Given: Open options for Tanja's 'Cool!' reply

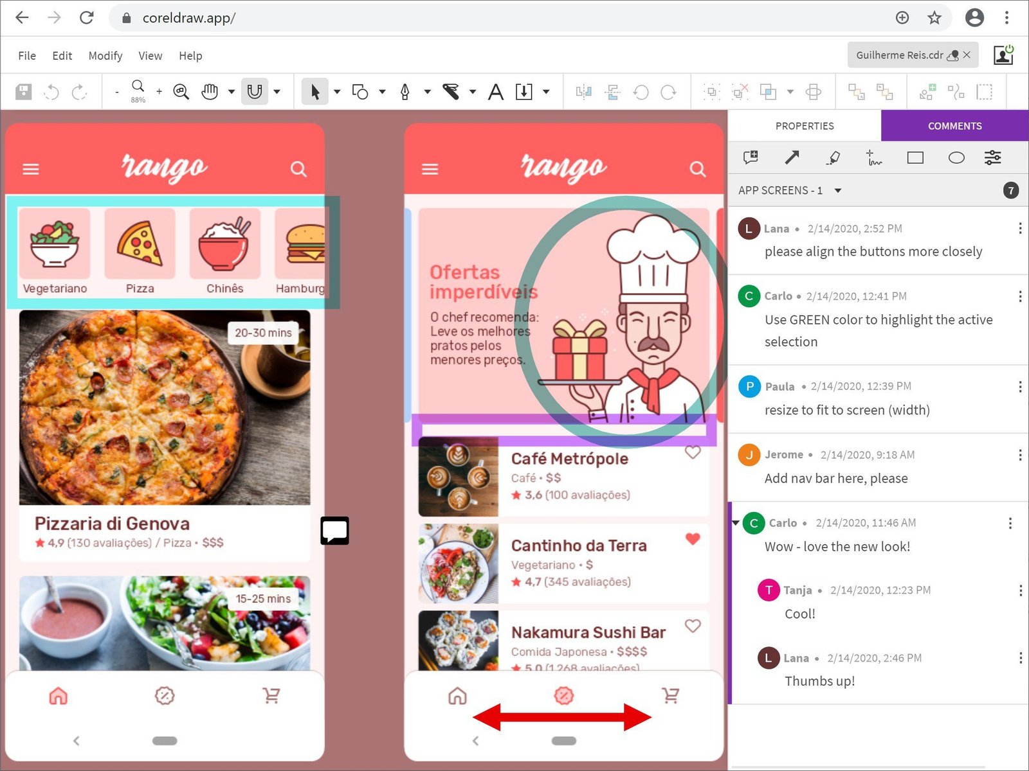Looking at the screenshot, I should (x=1020, y=590).
